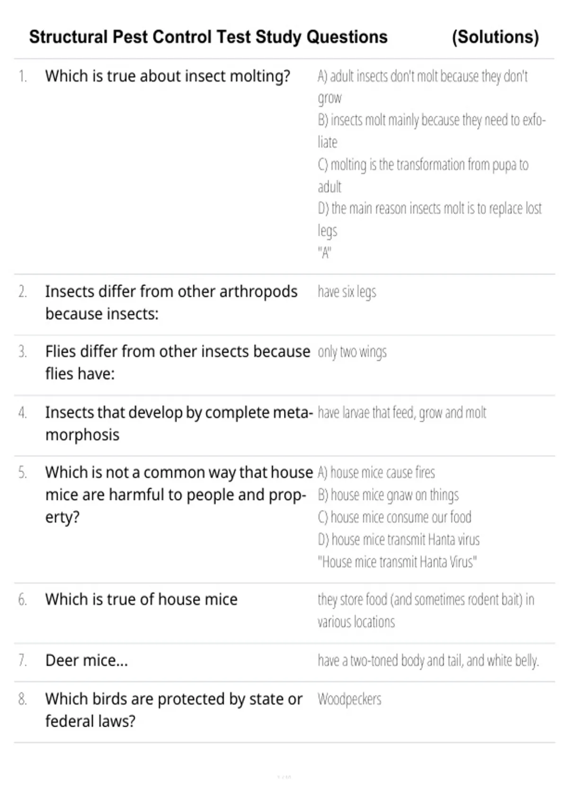Click the 'Which is true of house mice' question
Viewport: 568px width, 805px height.
point(141,599)
